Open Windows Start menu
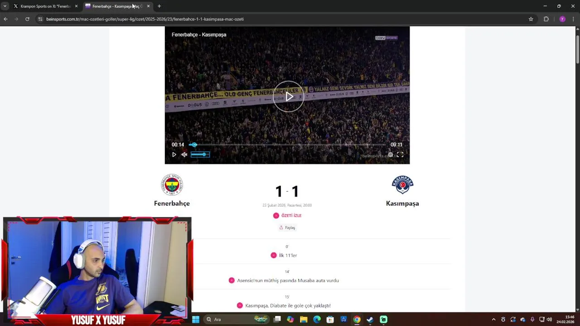Image resolution: width=580 pixels, height=326 pixels. 196,319
